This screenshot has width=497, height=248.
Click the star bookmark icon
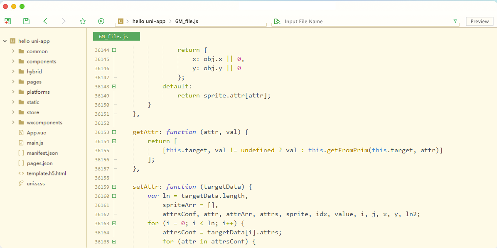click(83, 21)
